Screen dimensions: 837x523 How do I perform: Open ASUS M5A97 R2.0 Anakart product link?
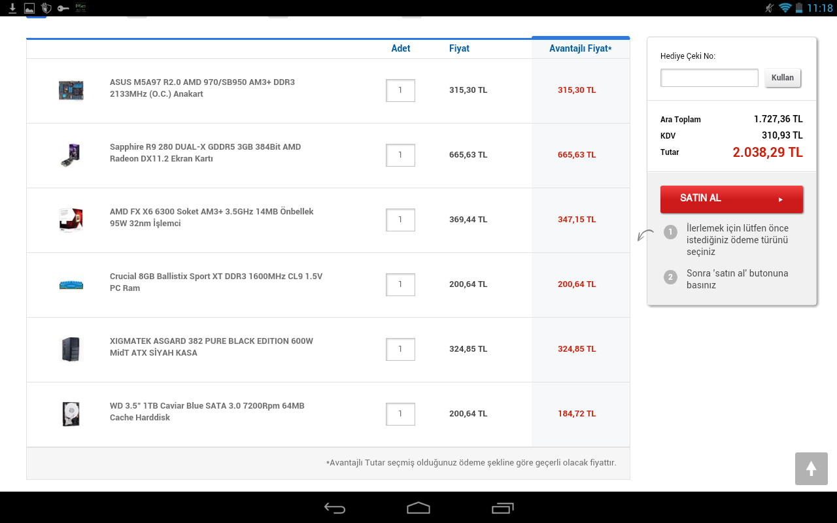point(202,88)
